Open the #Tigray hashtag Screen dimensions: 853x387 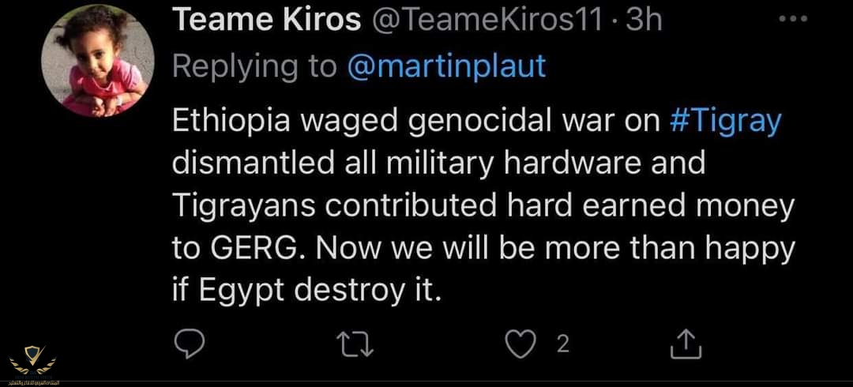point(725,122)
